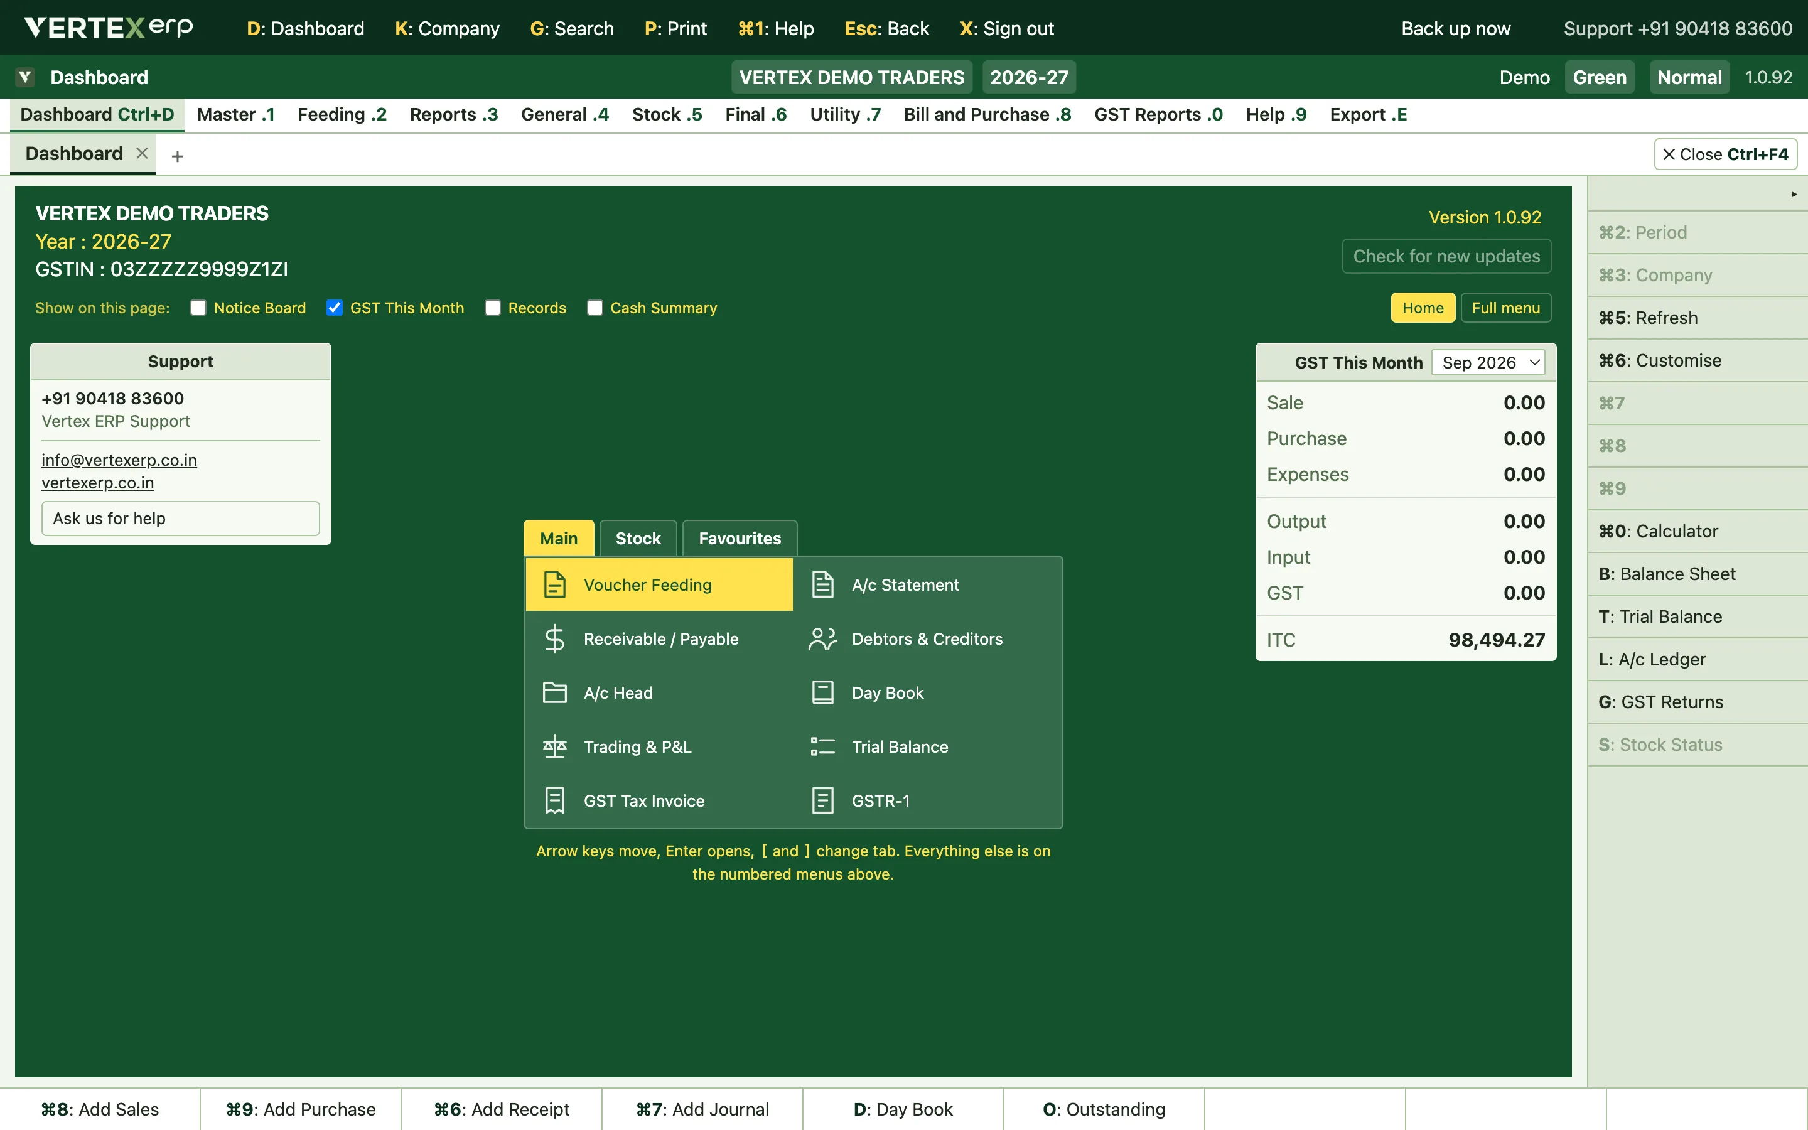Click the GSTR-1 form icon
Image resolution: width=1808 pixels, height=1130 pixels.
point(822,800)
